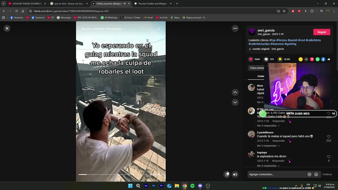Image resolution: width=338 pixels, height=190 pixels.
Task: Open the three-dot more options menu
Action: pos(235,28)
